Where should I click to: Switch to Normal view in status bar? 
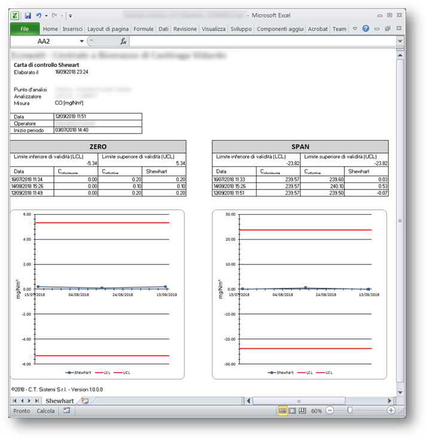[x=283, y=411]
